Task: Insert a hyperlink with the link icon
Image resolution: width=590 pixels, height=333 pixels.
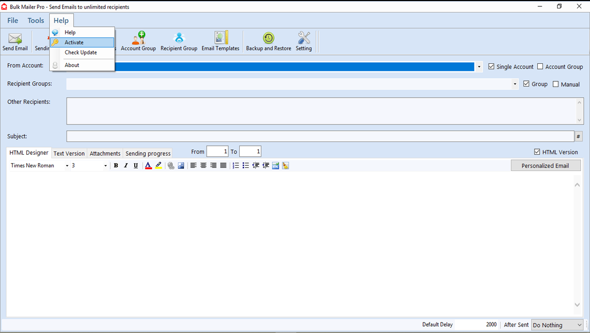Action: [x=171, y=165]
